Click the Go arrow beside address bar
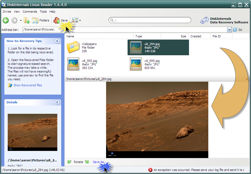 tap(235, 30)
